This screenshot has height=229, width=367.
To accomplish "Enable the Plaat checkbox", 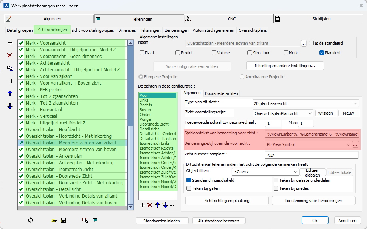I will (x=142, y=53).
